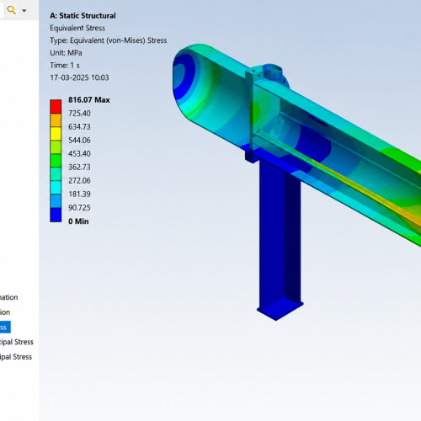Select the dark blue band at the legend bottom

pos(56,215)
